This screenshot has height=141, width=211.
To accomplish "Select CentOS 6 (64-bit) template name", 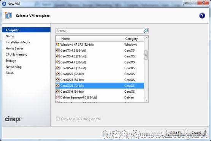I will (72, 92).
